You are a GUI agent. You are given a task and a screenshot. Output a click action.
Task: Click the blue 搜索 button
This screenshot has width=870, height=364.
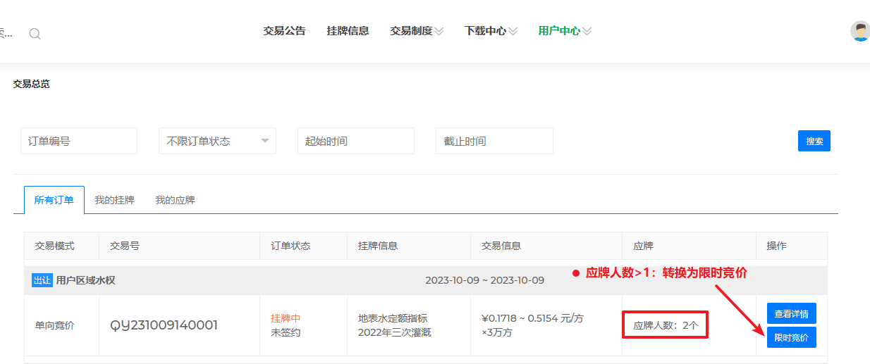[x=814, y=141]
